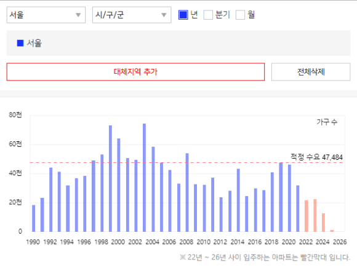
Task: Click the 80천 y-axis label
Action: (15, 115)
